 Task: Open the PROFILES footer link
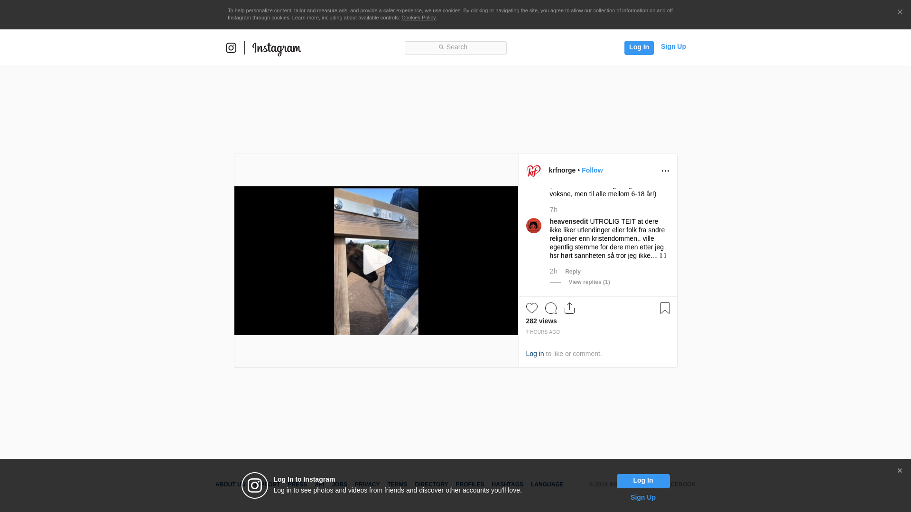pyautogui.click(x=470, y=485)
